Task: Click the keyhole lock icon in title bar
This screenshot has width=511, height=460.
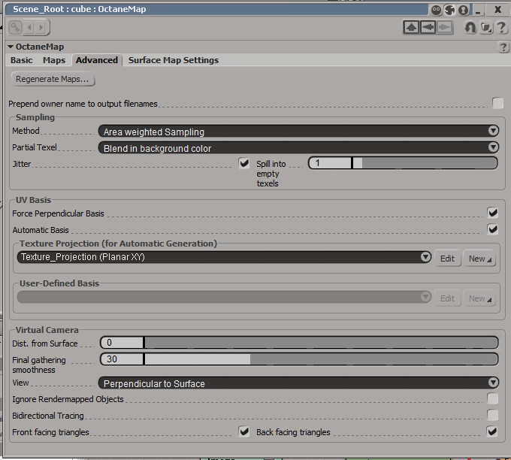Action: (463, 10)
